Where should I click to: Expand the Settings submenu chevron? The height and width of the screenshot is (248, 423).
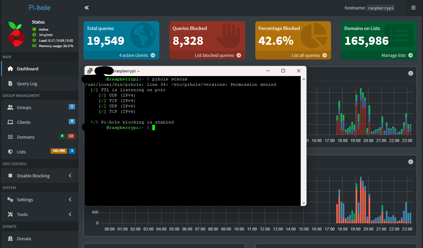70,200
